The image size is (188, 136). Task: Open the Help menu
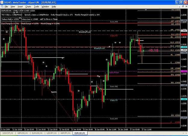54,7
